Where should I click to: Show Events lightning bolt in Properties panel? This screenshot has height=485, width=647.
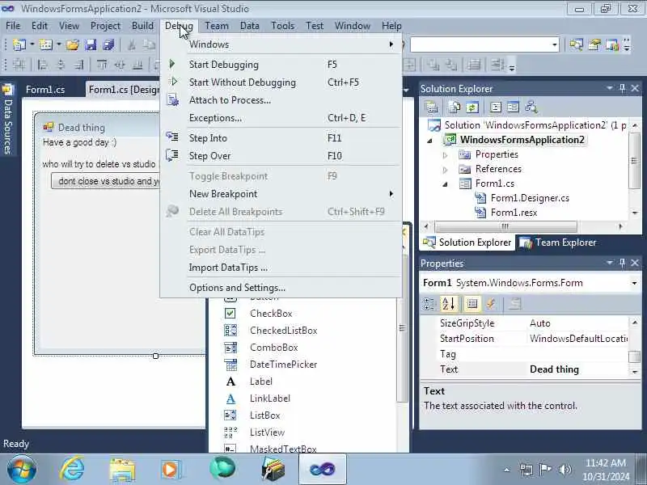tap(491, 304)
